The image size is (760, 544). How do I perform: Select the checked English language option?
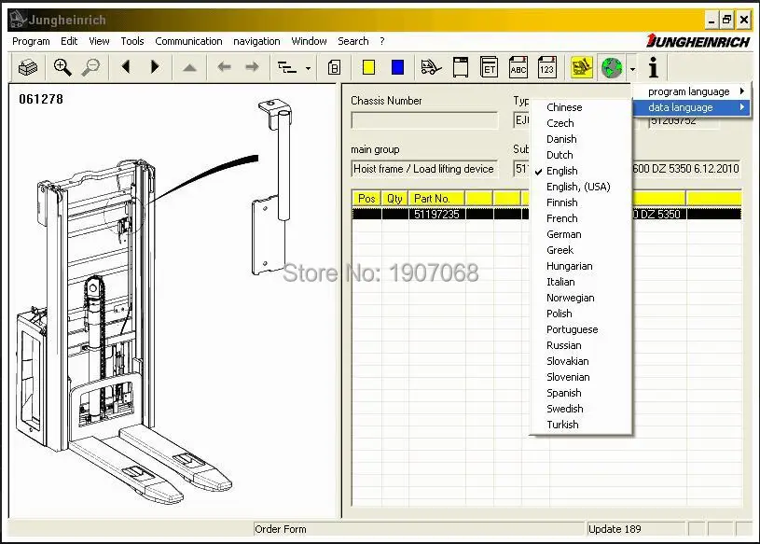tap(582, 171)
